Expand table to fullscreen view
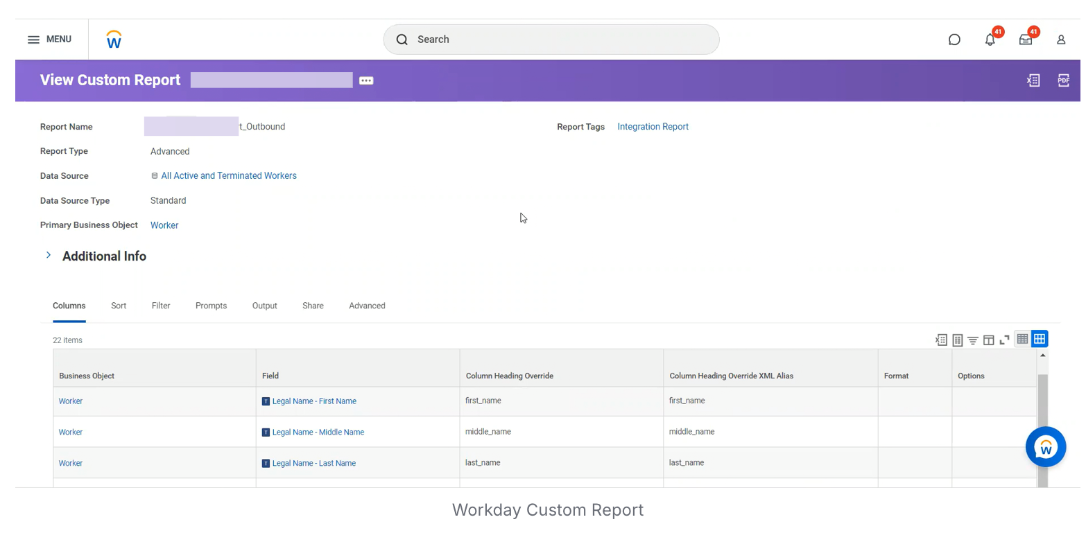 (1004, 340)
